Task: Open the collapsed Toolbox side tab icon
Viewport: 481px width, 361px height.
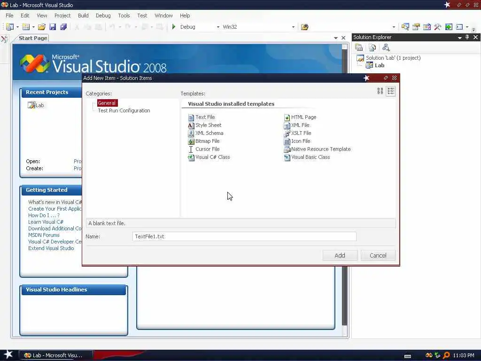Action: 4,39
